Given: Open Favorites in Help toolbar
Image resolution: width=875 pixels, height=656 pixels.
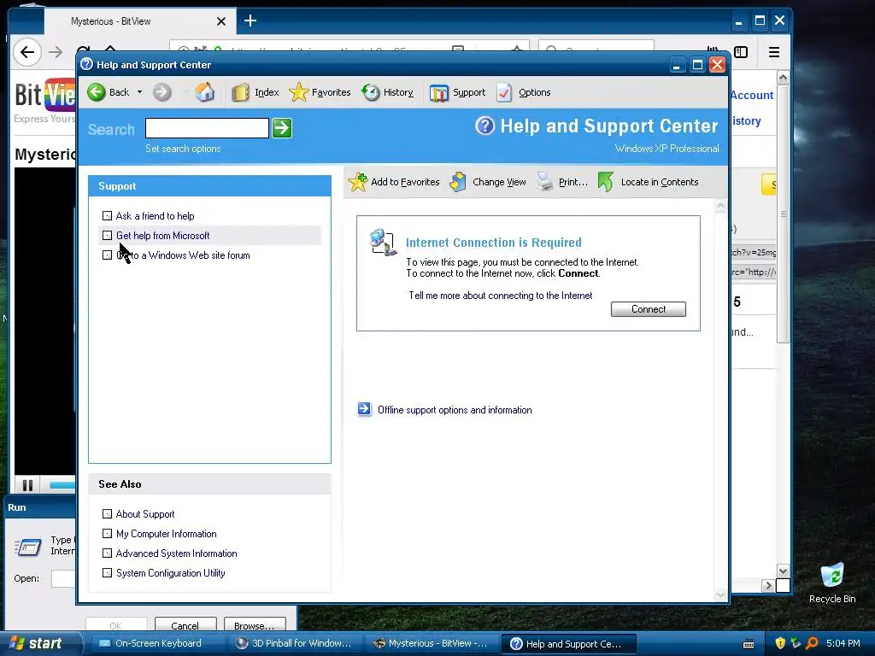Looking at the screenshot, I should point(320,92).
